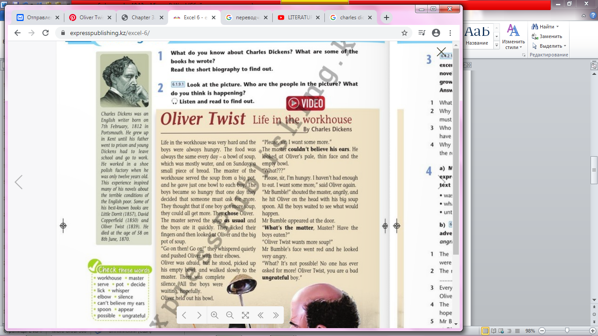Switch to the Google переводчик tab
This screenshot has width=598, height=336.
pos(247,17)
